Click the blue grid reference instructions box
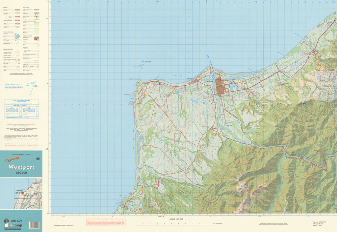337x232 pixels. (x=21, y=109)
